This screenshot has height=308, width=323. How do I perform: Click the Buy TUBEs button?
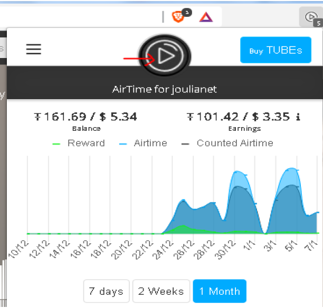275,50
